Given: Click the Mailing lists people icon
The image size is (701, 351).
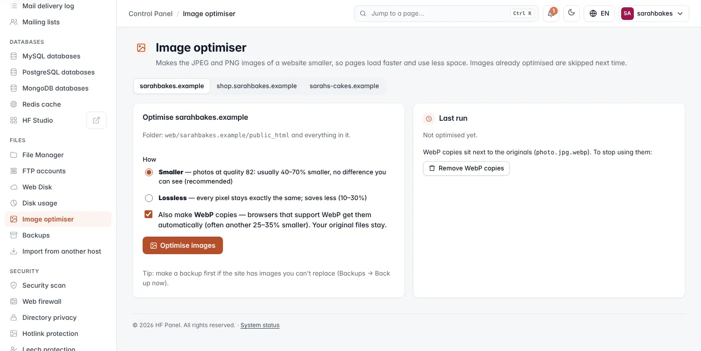Looking at the screenshot, I should click(x=14, y=22).
